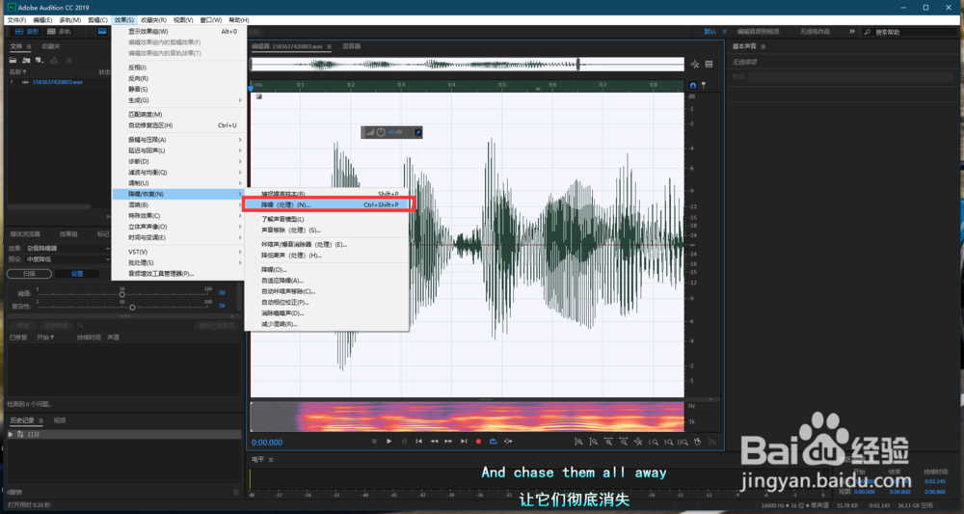
Task: Switch to Waveform (波形) view
Action: pyautogui.click(x=26, y=32)
